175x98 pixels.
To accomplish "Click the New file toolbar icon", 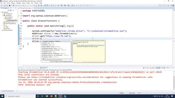I will pyautogui.click(x=2, y=5).
